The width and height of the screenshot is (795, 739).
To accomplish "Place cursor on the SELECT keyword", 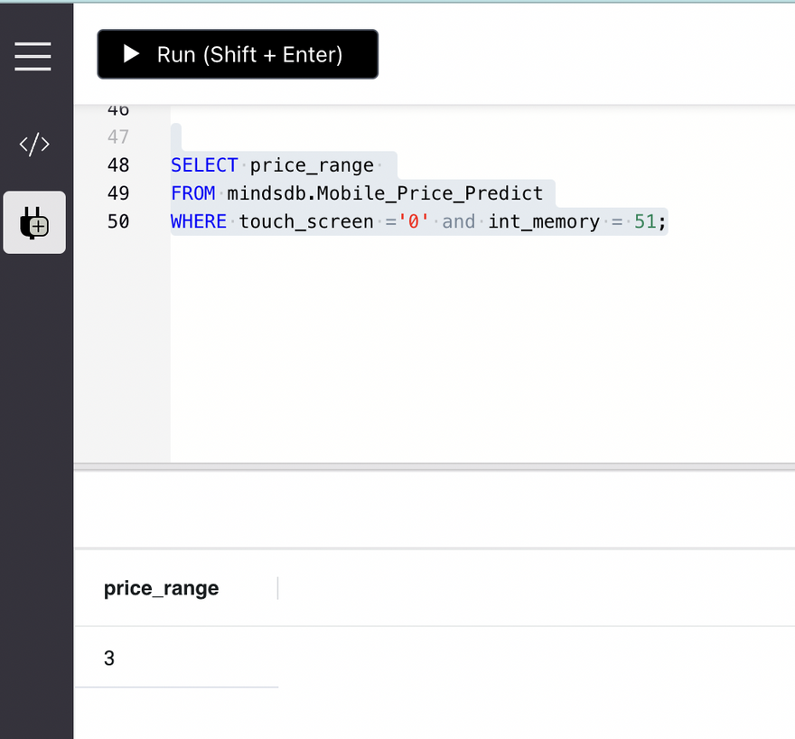I will 204,165.
